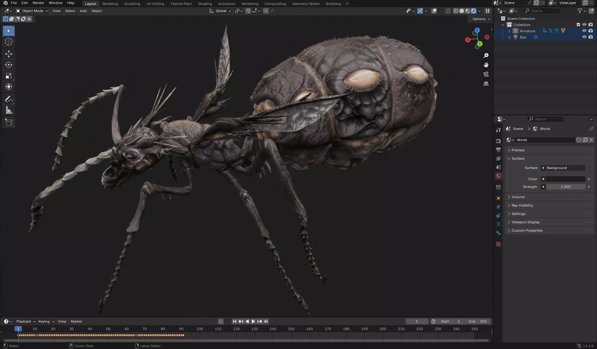
Task: Select the Scale tool
Action: tap(9, 76)
